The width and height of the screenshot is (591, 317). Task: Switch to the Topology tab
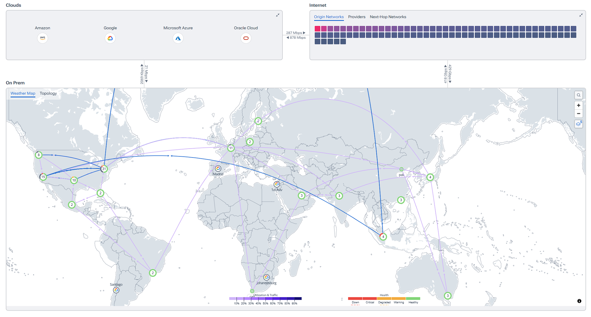click(48, 93)
